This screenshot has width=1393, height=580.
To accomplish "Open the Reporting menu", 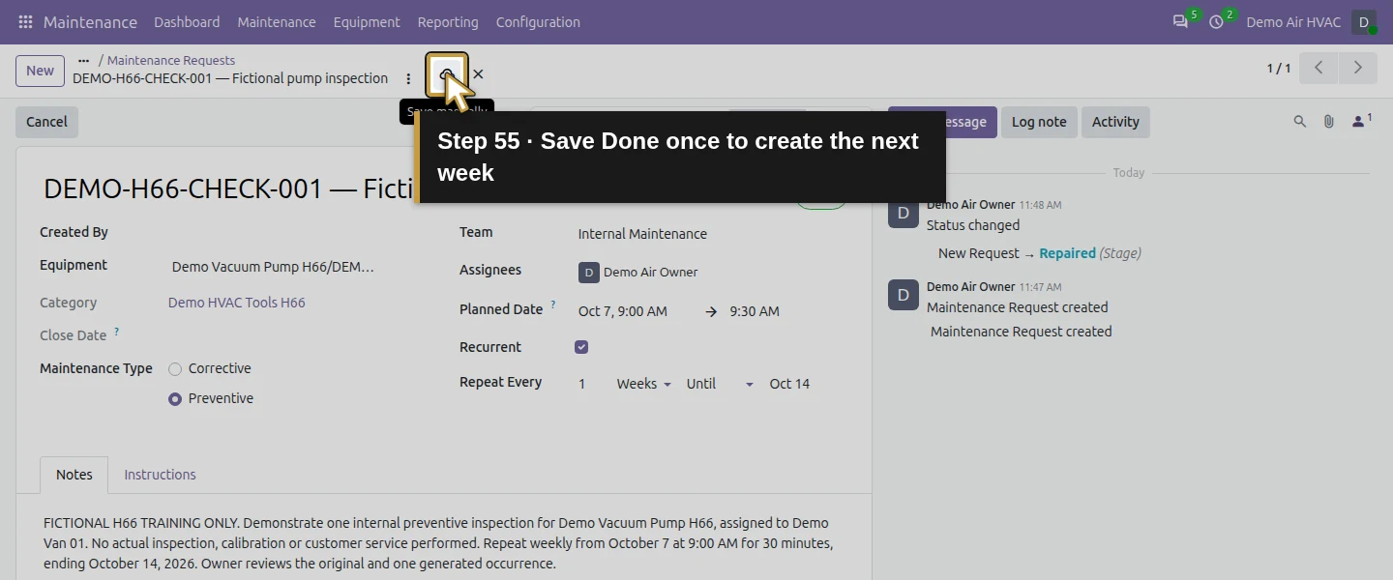I will (x=448, y=21).
